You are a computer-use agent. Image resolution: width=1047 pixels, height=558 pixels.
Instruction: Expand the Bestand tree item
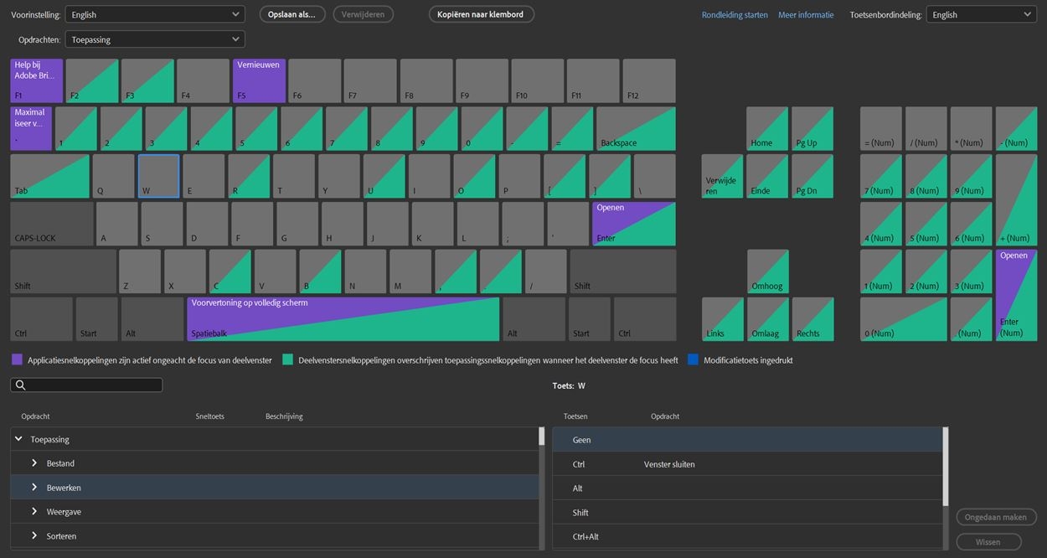click(x=34, y=463)
